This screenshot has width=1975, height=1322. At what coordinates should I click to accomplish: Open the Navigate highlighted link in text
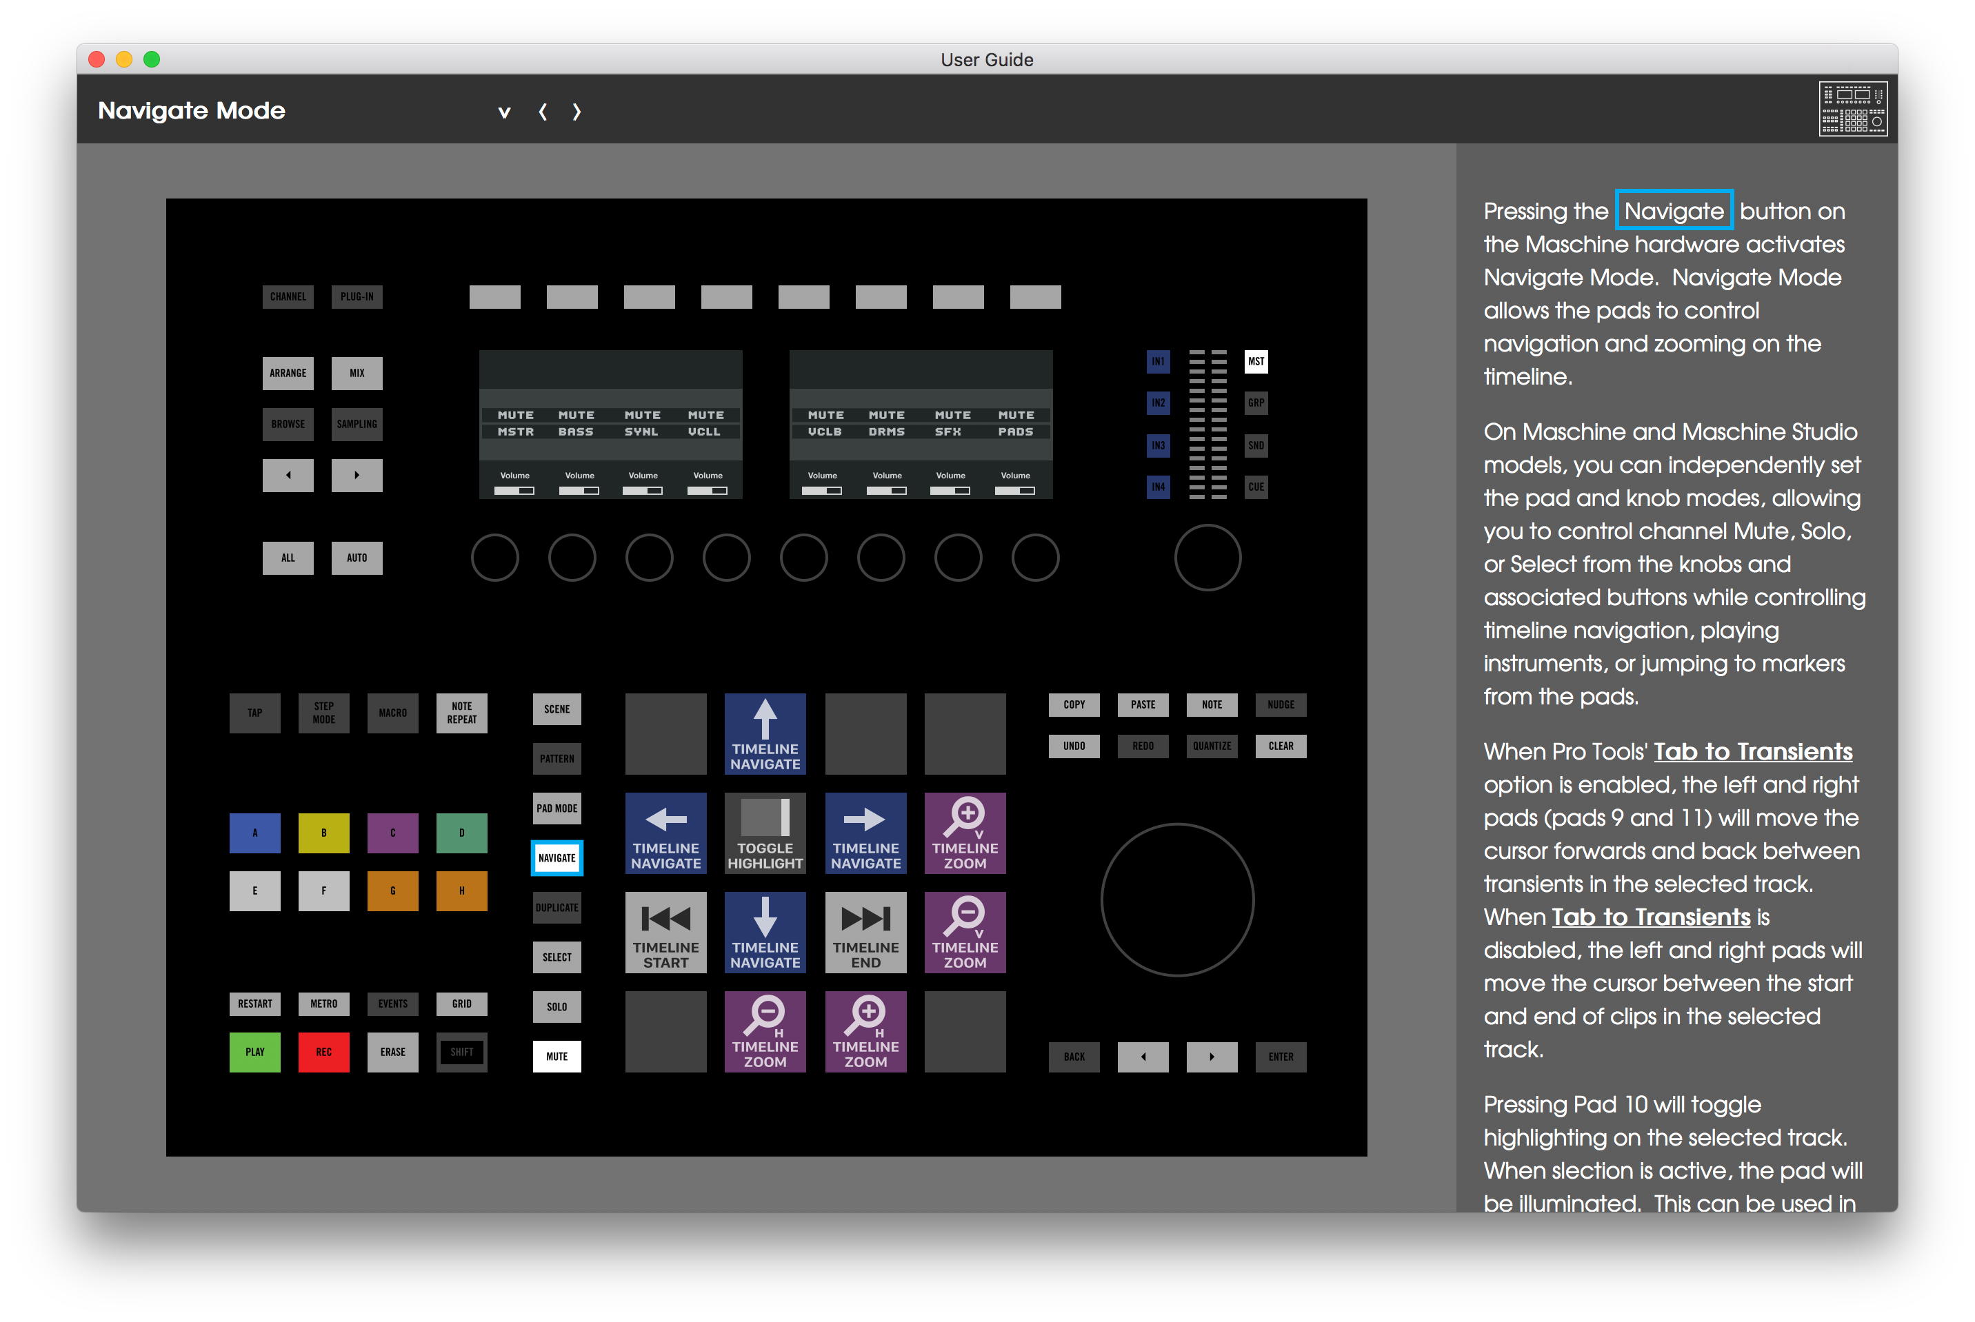1674,211
